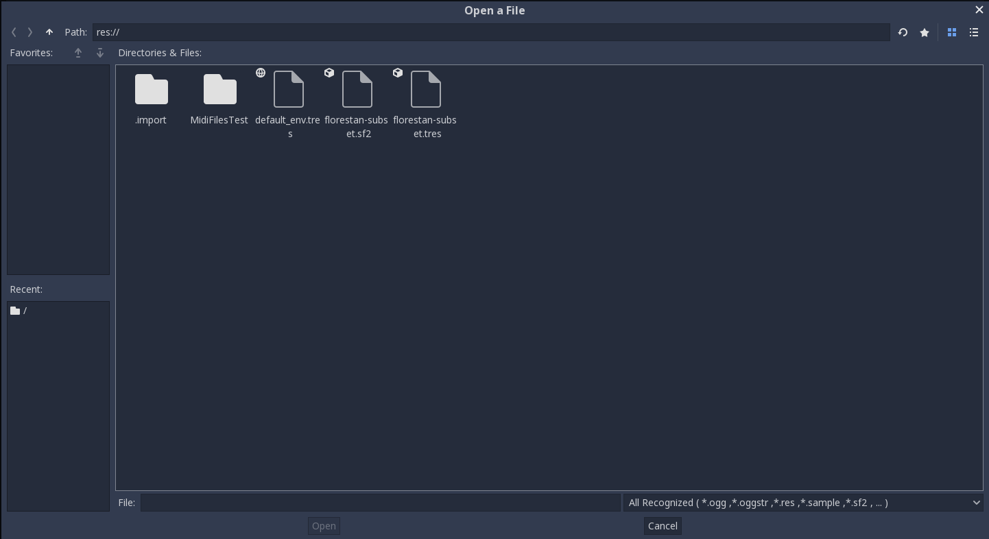The width and height of the screenshot is (989, 539).
Task: Cancel the Open a File dialog
Action: click(663, 526)
